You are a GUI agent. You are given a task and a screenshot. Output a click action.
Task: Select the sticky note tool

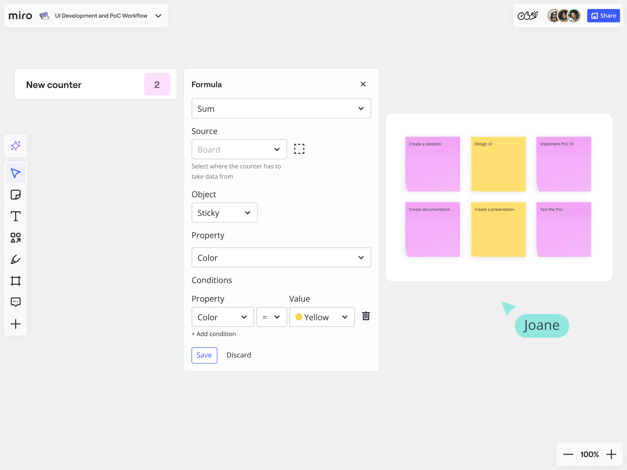[16, 195]
